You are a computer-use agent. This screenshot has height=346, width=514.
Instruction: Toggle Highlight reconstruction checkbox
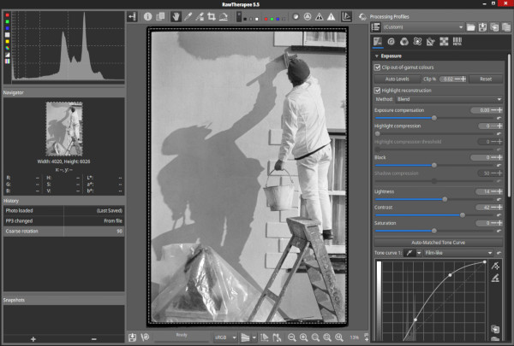tap(378, 89)
